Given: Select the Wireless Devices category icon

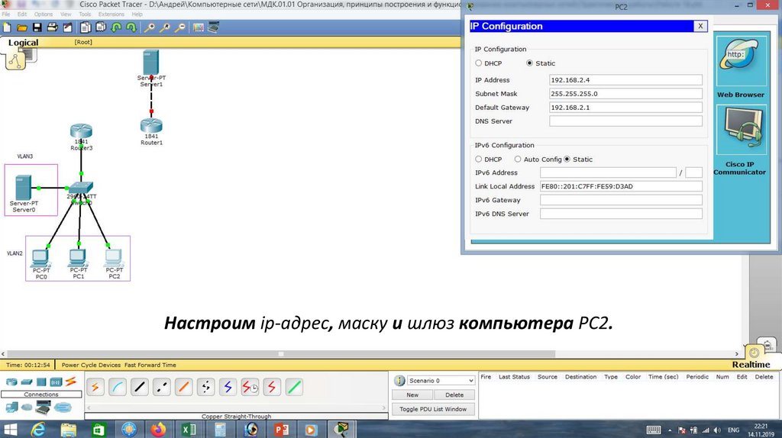Looking at the screenshot, I should 56,382.
